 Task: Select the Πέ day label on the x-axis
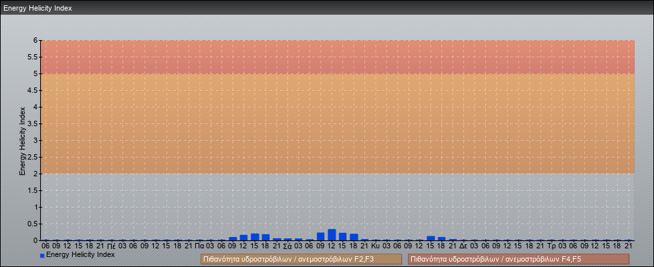(112, 246)
